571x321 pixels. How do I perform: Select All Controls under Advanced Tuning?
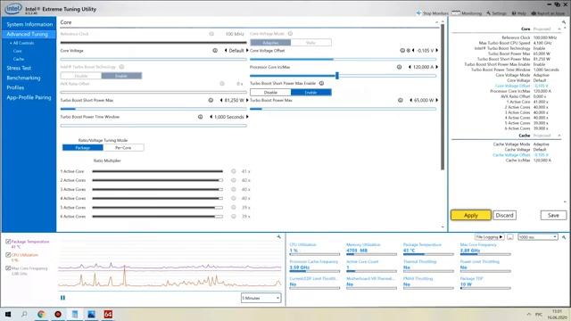click(23, 43)
